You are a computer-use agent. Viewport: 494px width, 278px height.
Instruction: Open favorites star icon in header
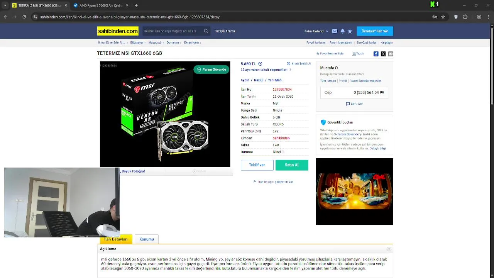(350, 31)
